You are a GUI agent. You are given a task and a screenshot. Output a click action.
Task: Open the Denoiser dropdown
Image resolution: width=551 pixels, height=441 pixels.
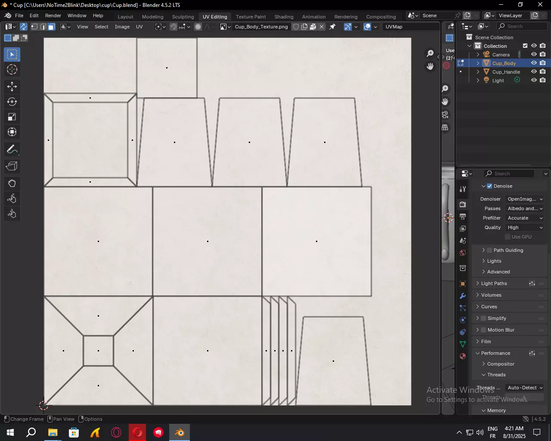[525, 199]
